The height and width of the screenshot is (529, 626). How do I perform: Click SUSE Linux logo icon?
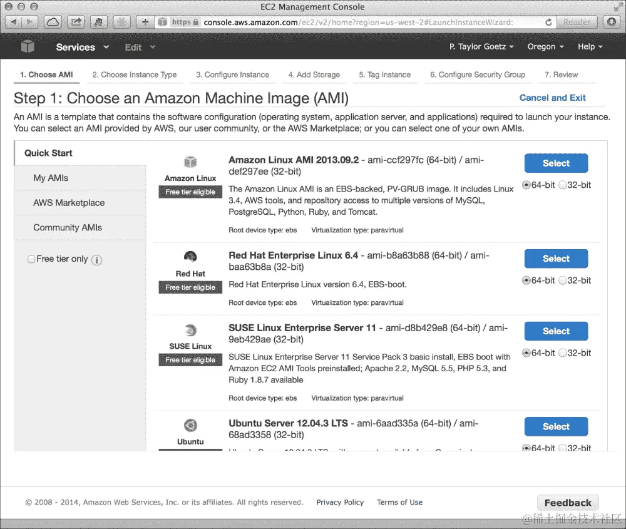coord(190,330)
